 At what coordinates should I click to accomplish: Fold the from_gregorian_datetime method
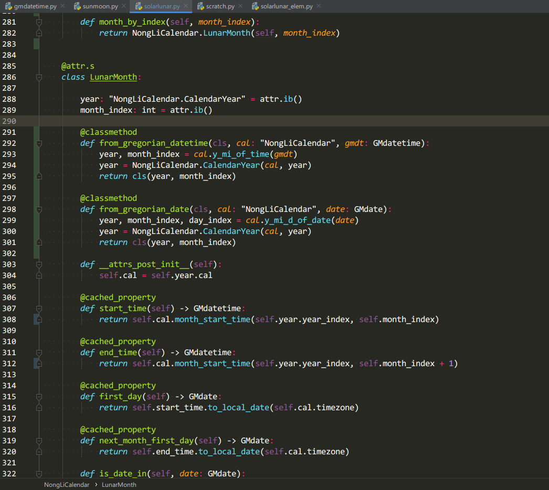click(x=39, y=143)
